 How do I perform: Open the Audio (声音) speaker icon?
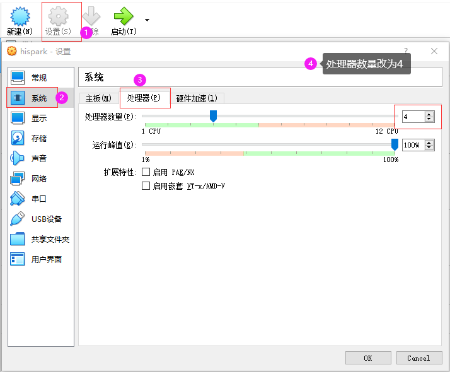click(x=18, y=158)
